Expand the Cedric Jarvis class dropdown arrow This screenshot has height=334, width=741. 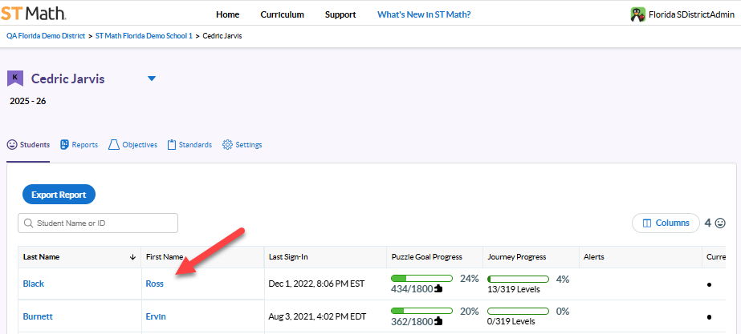pyautogui.click(x=151, y=78)
